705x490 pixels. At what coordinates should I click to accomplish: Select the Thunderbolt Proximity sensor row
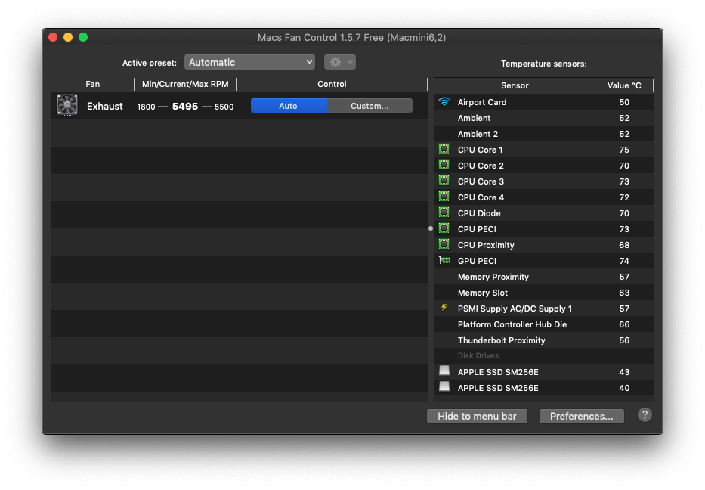click(x=544, y=340)
